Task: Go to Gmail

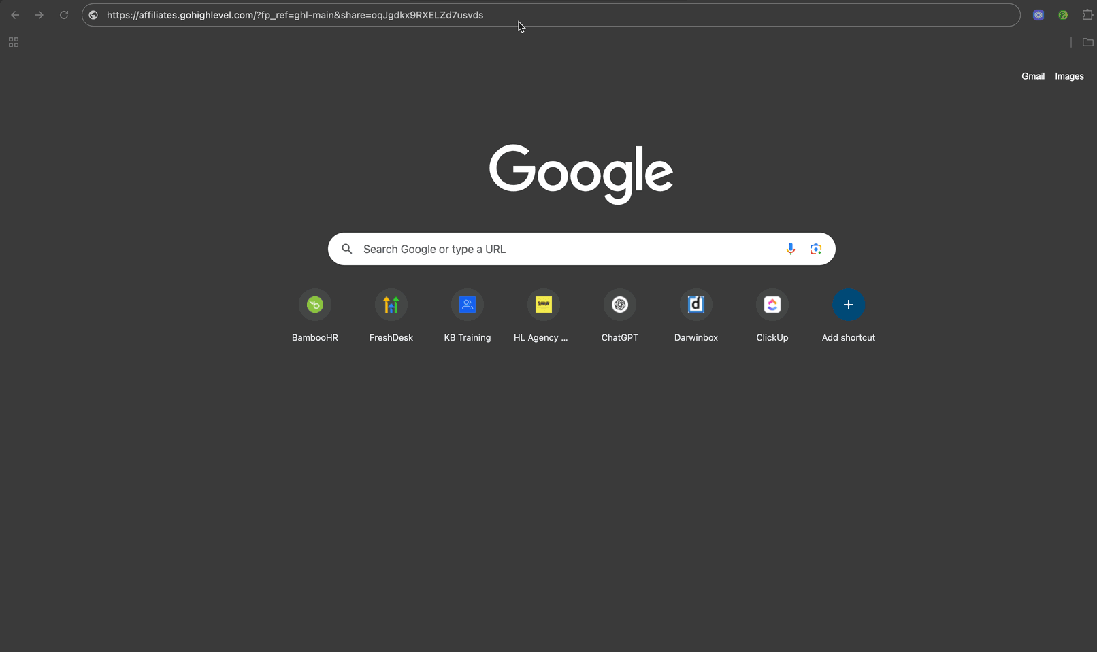Action: (1032, 76)
